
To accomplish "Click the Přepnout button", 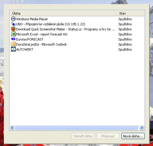I will (x=108, y=136).
